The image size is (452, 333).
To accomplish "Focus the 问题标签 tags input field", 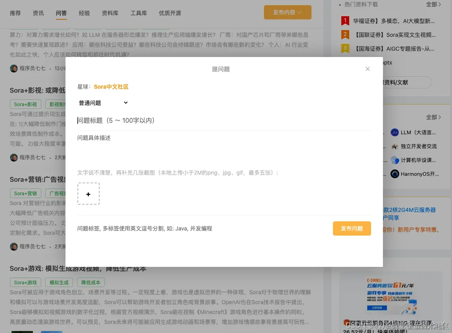I will tap(202, 228).
